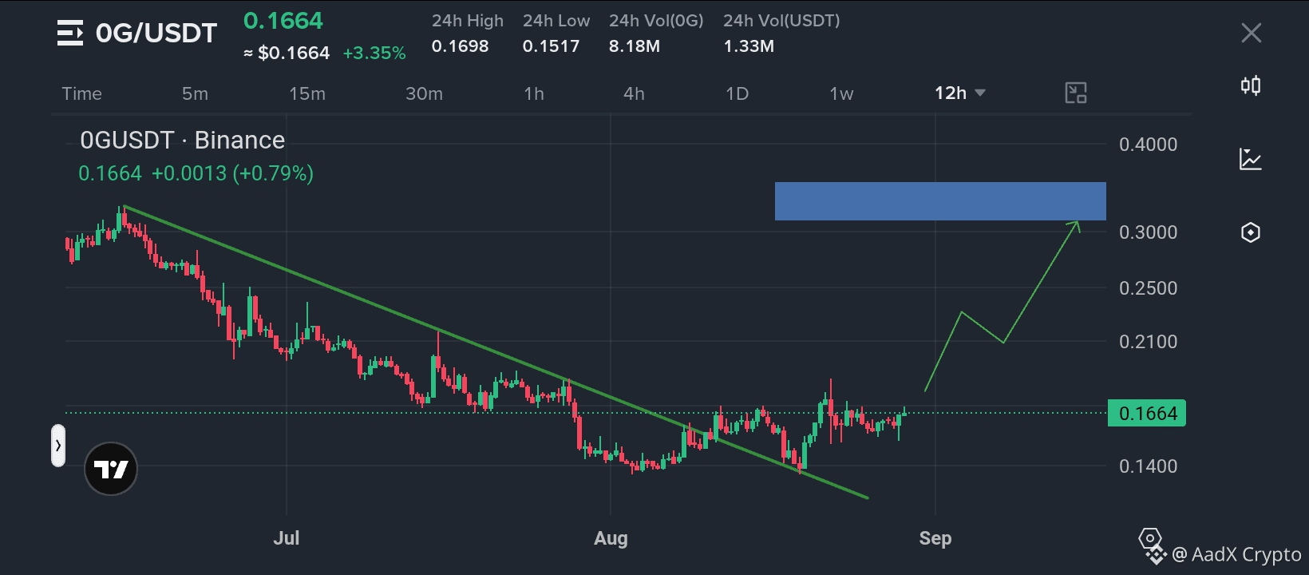Switch to the 15m interval

(307, 94)
